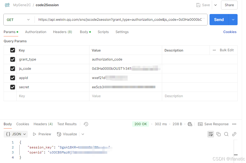Click the 302 ms response time

161,124
